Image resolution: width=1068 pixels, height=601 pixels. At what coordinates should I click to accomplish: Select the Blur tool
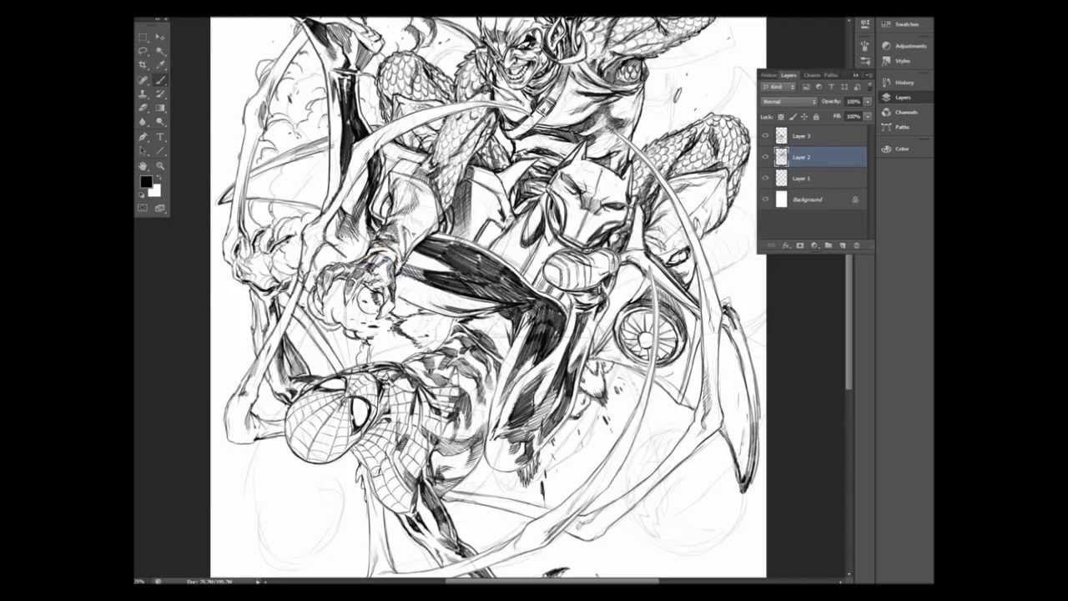click(143, 122)
